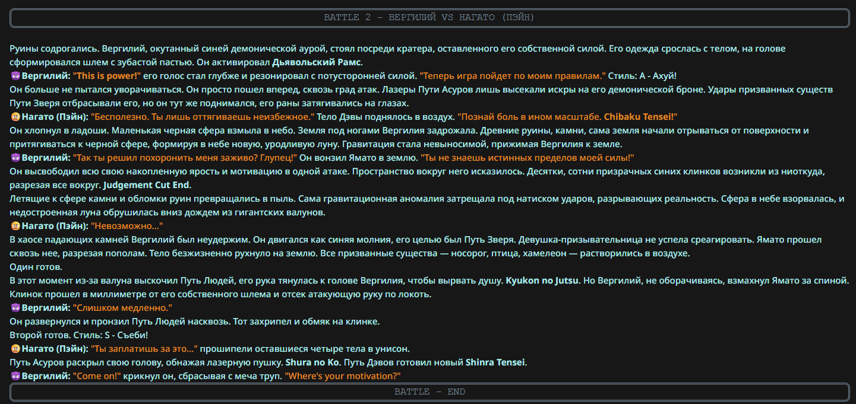Click the quote "Бесполезно. Ты лишь оттягиваешь неизбежное."
Image resolution: width=856 pixels, height=404 pixels.
pyautogui.click(x=204, y=117)
